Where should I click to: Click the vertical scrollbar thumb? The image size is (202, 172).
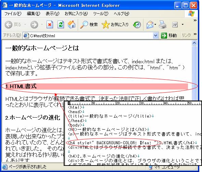tap(194, 86)
